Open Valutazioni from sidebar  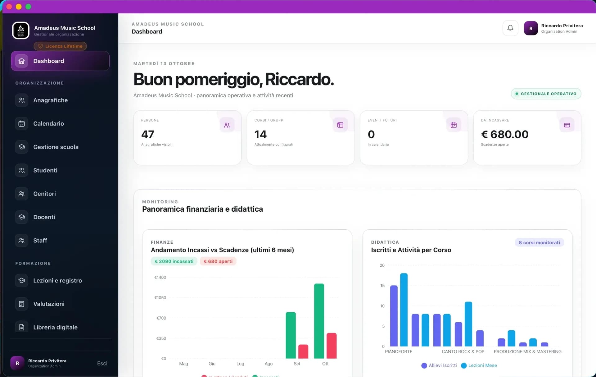(x=60, y=304)
